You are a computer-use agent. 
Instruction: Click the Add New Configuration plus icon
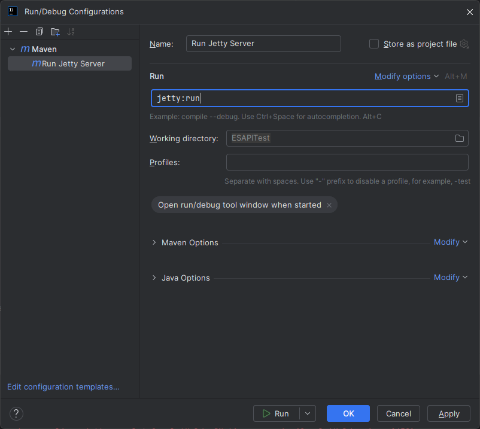[x=8, y=32]
